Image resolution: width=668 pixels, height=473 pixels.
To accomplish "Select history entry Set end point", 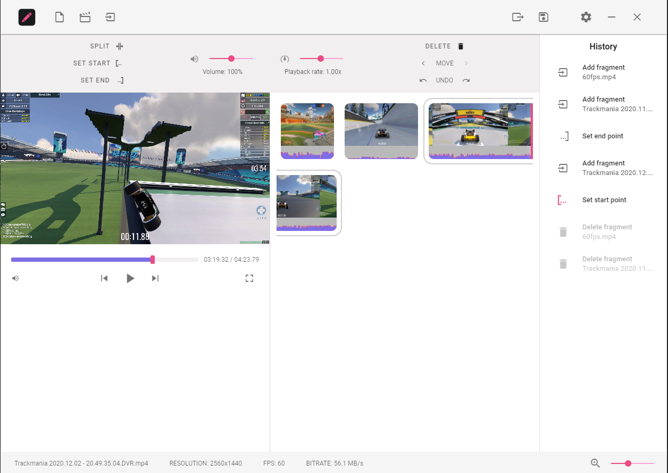I will tap(604, 136).
